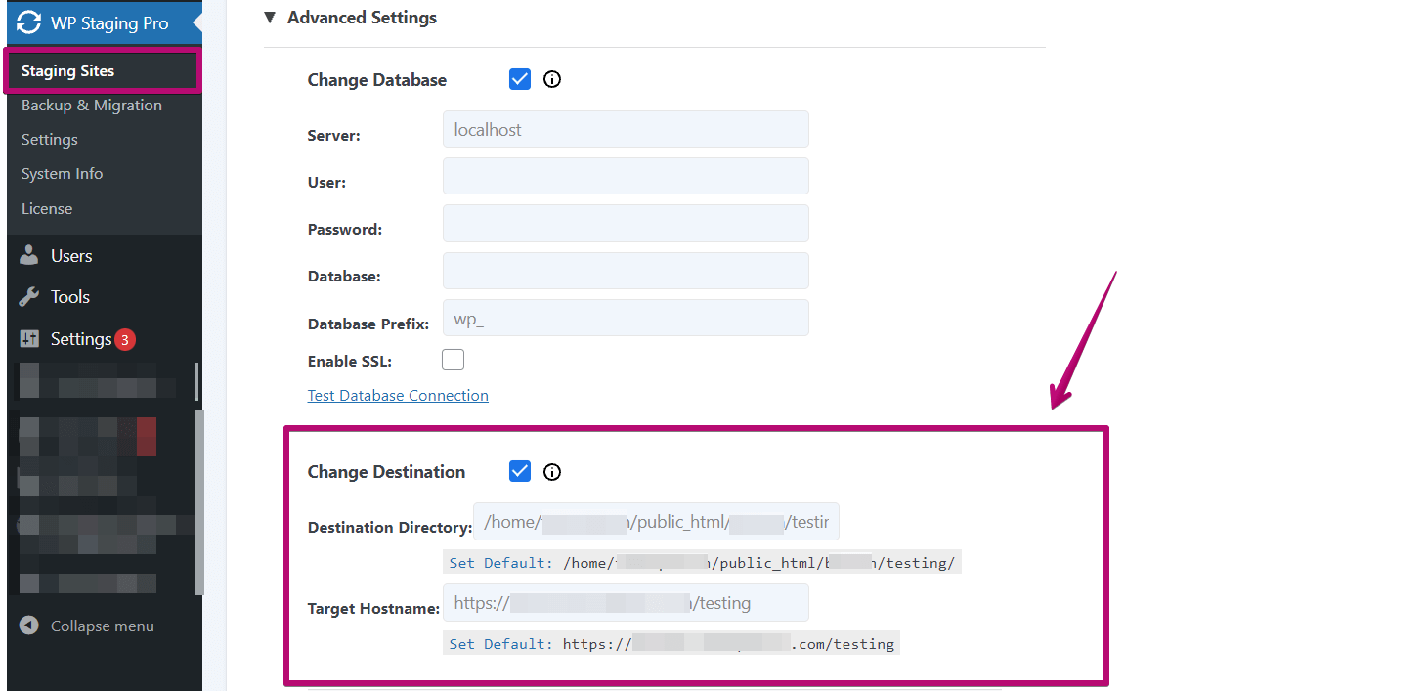Open the info tooltip beside Change Destination
Viewport: 1428px width, 691px height.
(551, 472)
